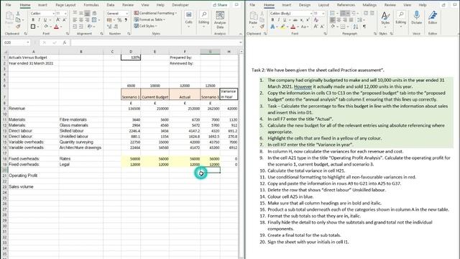This screenshot has width=460, height=259.
Task: Open Word's Calibri (Body) font dropdown
Action: pos(311,14)
